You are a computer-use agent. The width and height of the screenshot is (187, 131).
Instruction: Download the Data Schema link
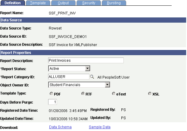coord(60,127)
